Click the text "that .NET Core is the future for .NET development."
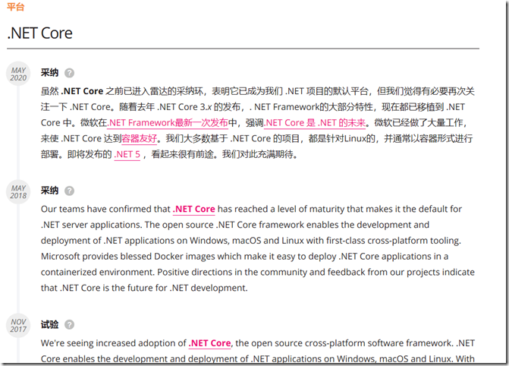Screen dimensions: 509x366 (144, 288)
